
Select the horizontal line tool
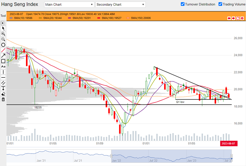[3, 78]
